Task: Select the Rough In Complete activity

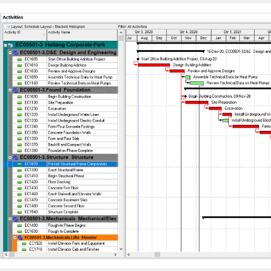Action: [x=65, y=231]
